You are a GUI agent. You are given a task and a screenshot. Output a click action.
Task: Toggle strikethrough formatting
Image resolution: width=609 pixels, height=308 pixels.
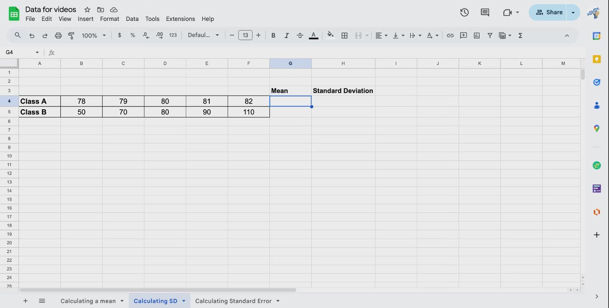point(300,35)
